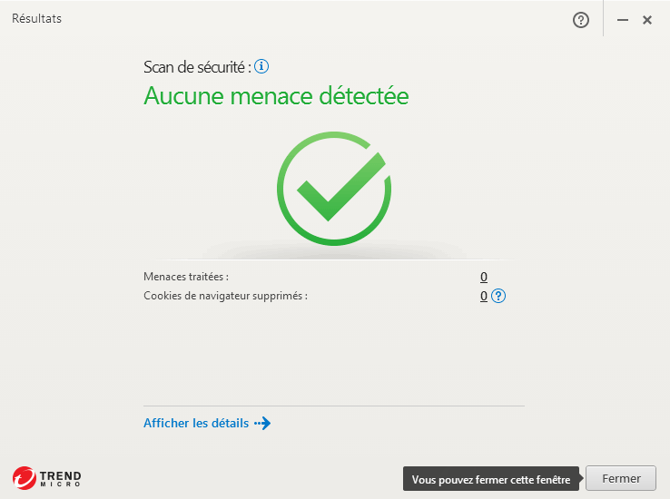Click the Vous pouvez fermer cette fenêtre tooltip
The image size is (670, 499).
click(491, 479)
